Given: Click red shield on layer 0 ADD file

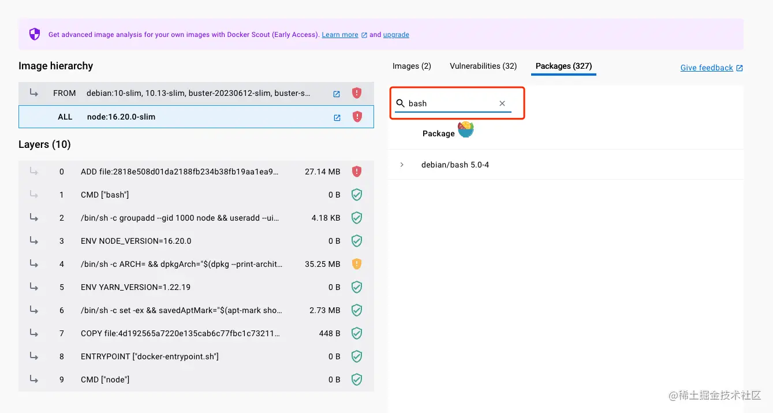Looking at the screenshot, I should [x=357, y=172].
